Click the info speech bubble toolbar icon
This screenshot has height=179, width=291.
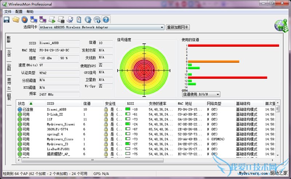97,19
